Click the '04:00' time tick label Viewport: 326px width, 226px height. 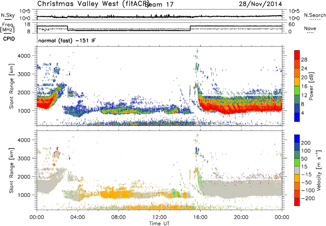click(x=77, y=217)
